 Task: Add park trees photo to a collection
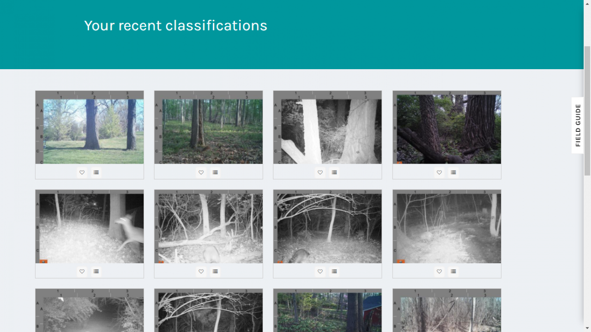point(96,172)
